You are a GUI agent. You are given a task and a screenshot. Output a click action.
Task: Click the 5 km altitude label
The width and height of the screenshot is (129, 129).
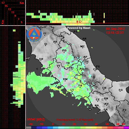tap(21, 22)
